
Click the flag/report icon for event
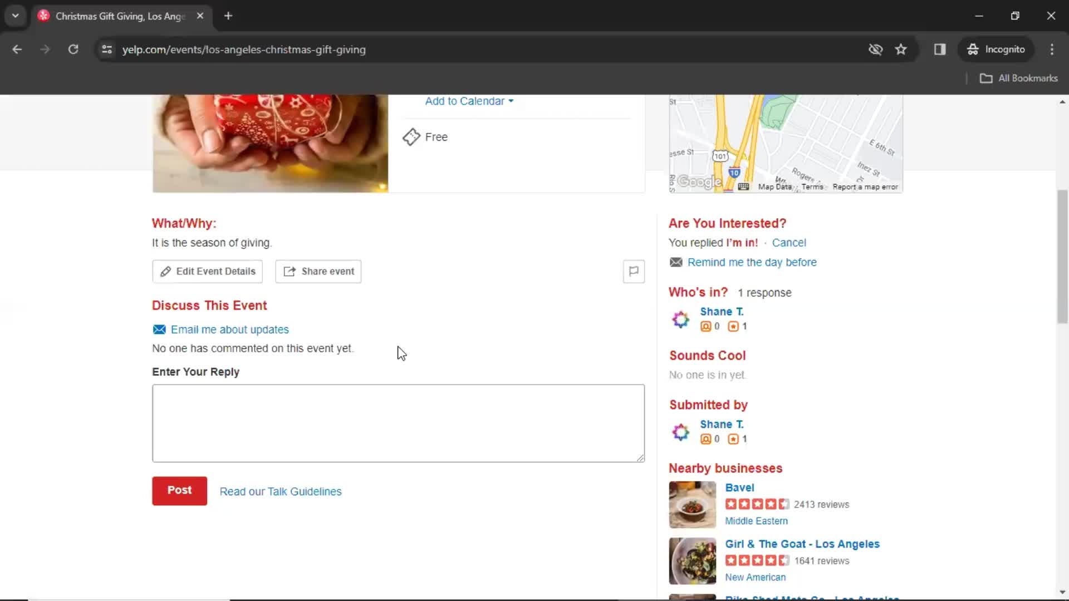click(634, 272)
